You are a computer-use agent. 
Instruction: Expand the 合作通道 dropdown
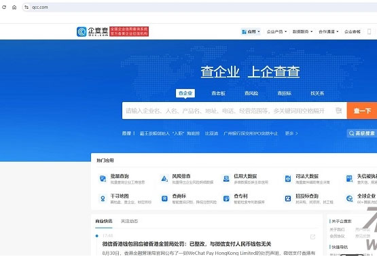click(329, 31)
